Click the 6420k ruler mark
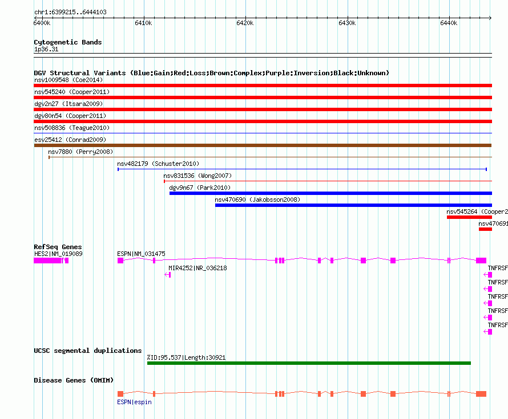 (x=245, y=23)
